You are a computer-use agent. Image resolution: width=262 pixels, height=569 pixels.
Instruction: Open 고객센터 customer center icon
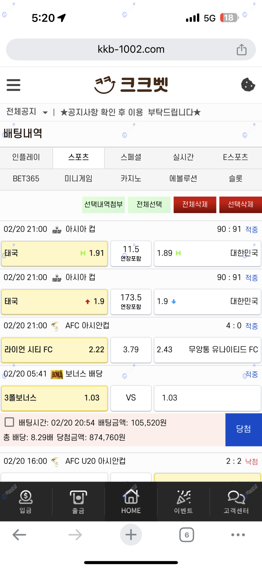click(236, 502)
